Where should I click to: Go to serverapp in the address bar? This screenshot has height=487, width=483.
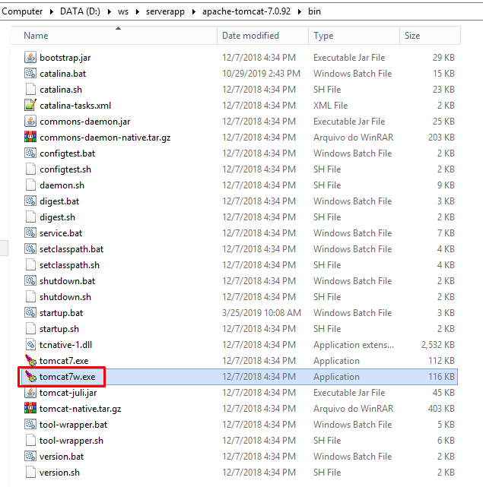pos(165,11)
